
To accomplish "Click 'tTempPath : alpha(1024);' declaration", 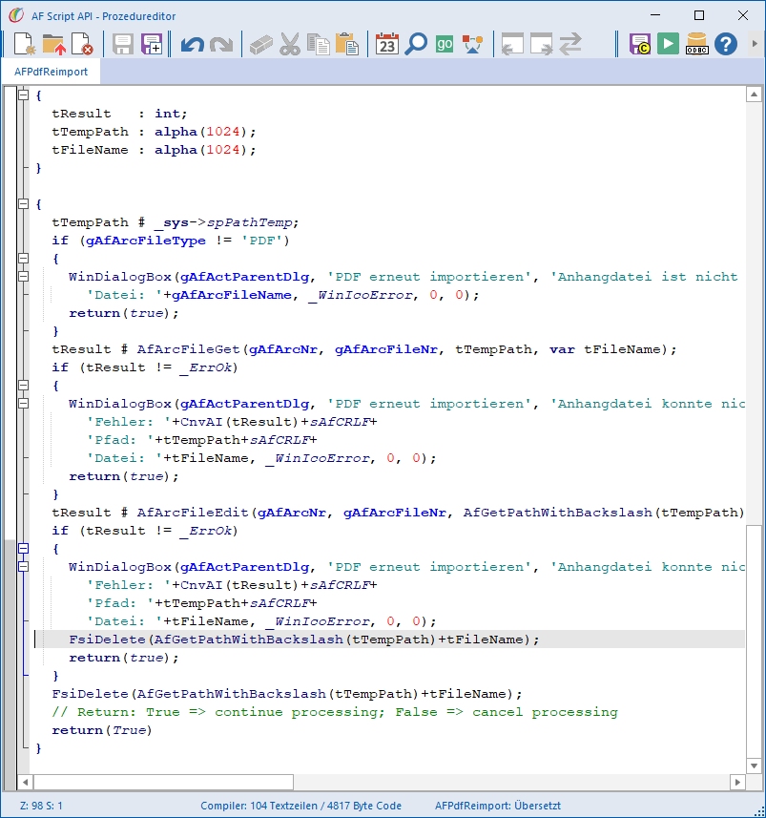I will click(154, 132).
